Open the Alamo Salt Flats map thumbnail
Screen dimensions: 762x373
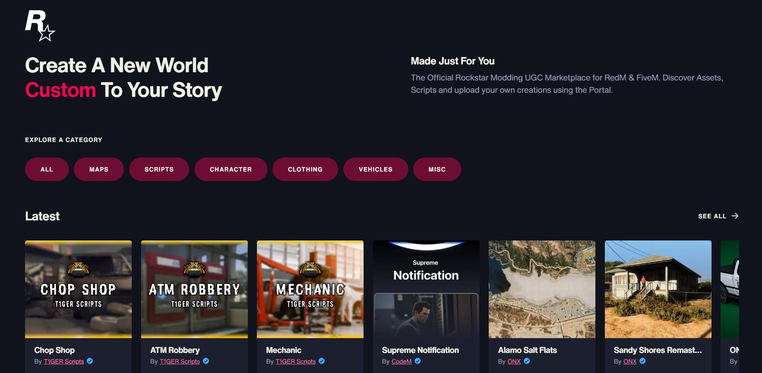coord(542,289)
